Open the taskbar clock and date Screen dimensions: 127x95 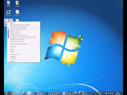click(118, 93)
